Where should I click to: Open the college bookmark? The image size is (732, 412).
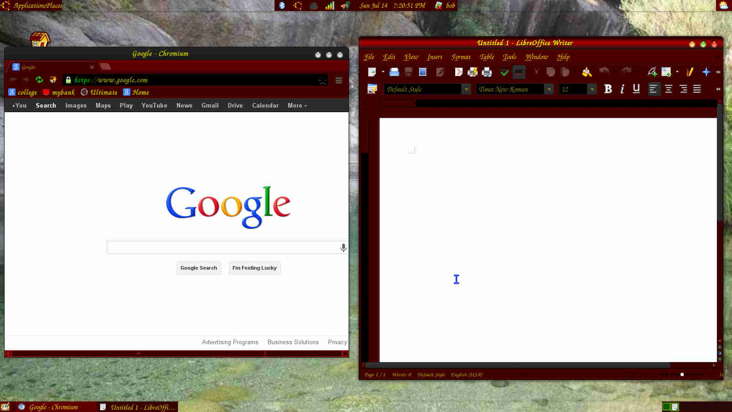pos(22,92)
